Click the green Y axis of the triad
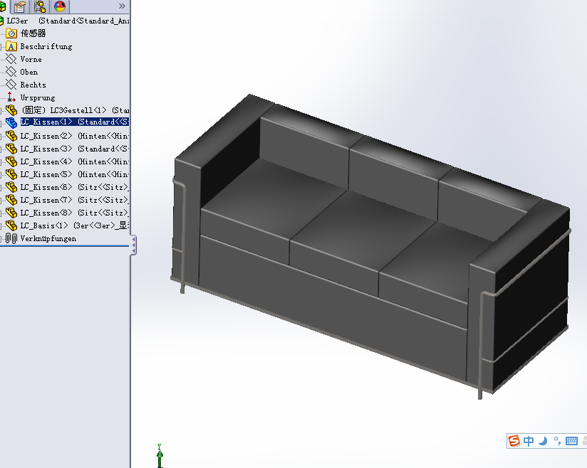Screen dimensions: 587x468 click(160, 455)
